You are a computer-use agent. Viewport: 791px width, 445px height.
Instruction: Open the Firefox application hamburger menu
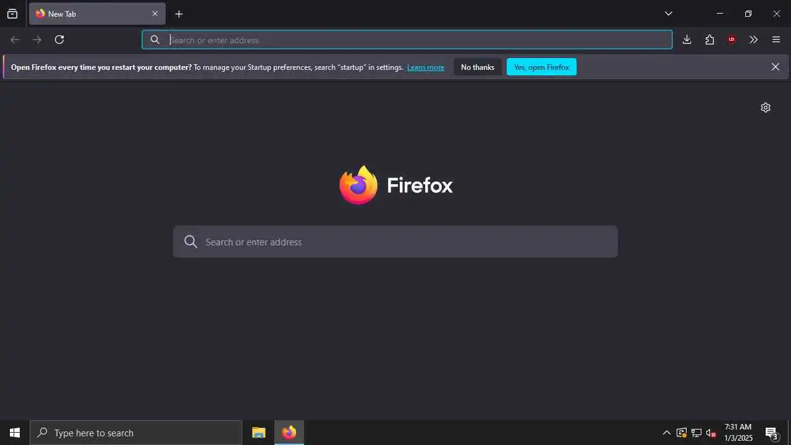(x=776, y=40)
